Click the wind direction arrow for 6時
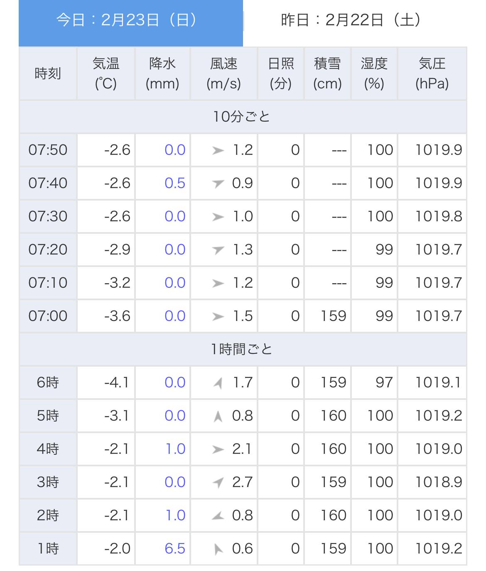This screenshot has height=571, width=486. [218, 383]
